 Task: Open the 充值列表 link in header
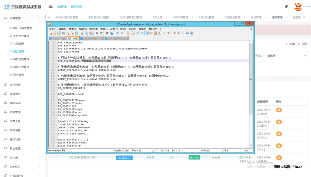point(62,6)
